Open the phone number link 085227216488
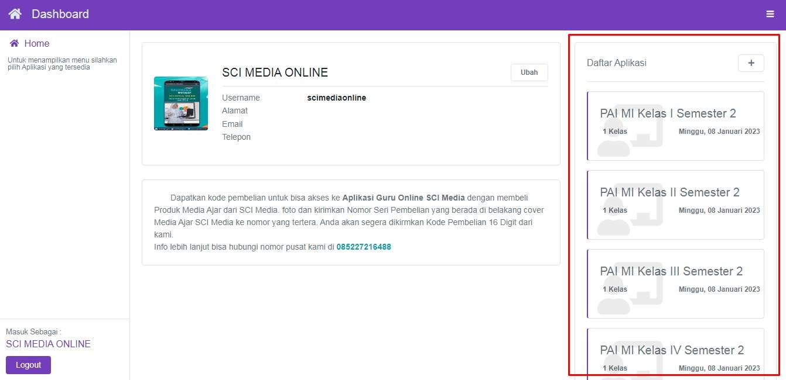Viewport: 786px width, 380px height. point(363,247)
